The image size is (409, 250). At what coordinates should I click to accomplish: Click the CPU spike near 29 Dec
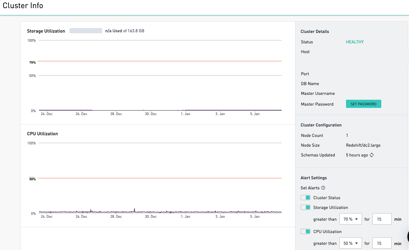coord(134,210)
